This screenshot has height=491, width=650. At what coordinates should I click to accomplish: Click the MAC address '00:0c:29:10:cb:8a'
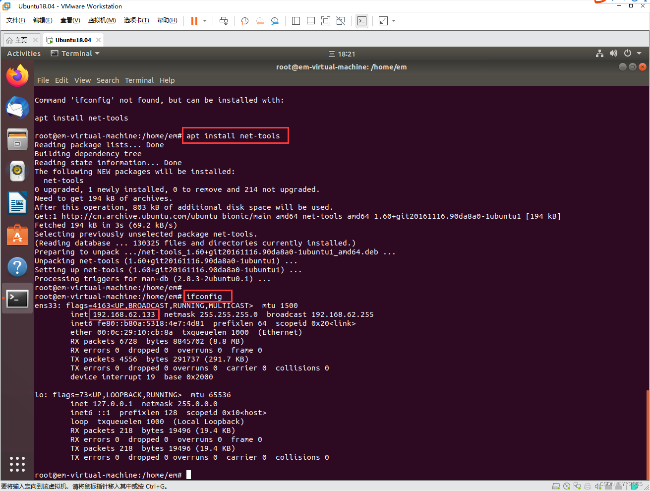135,332
